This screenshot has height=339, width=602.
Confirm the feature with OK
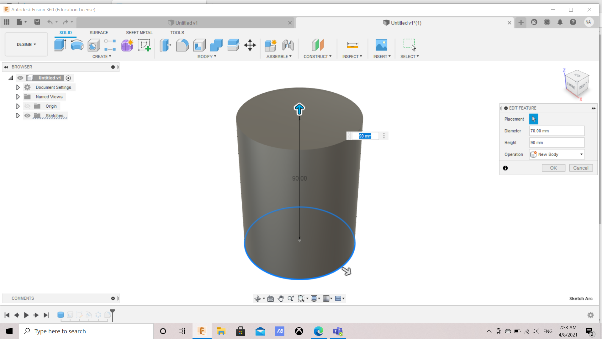[x=553, y=168]
